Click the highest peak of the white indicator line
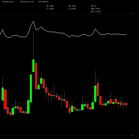The height and width of the screenshot is (139, 139). (x=33, y=21)
